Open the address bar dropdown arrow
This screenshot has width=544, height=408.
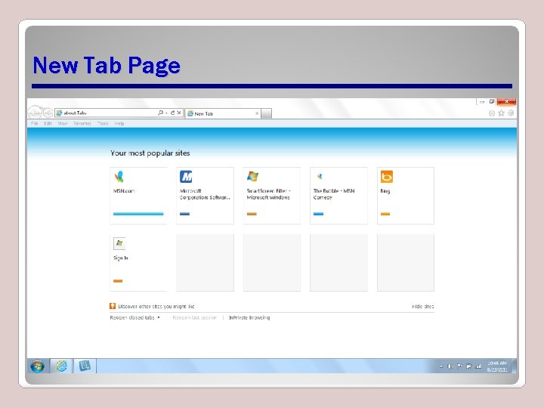tap(166, 113)
